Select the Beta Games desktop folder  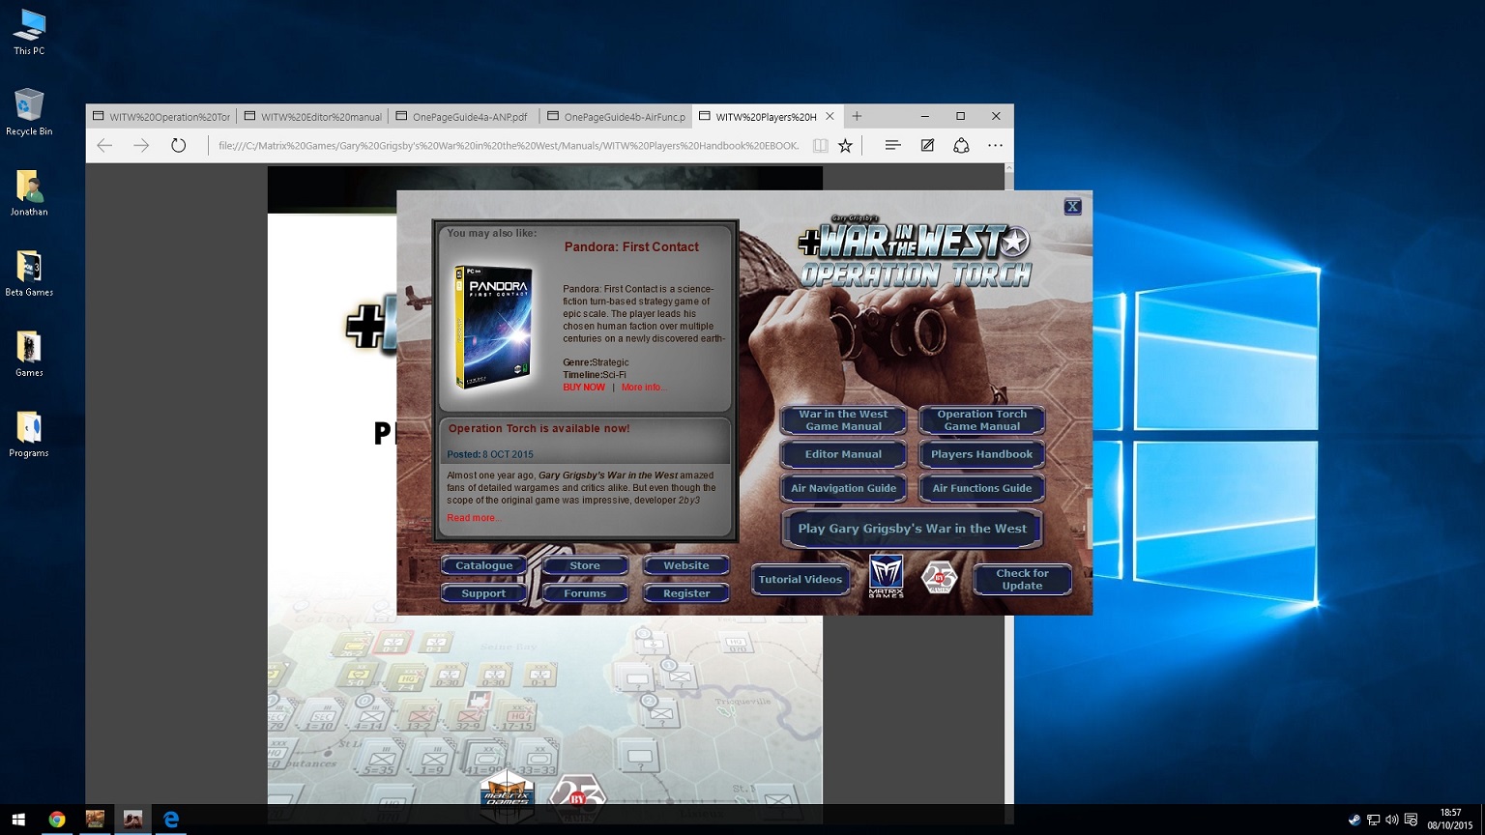(29, 273)
